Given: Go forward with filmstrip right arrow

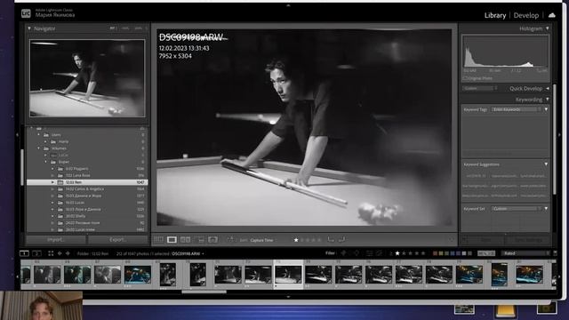Looking at the screenshot, I should point(68,253).
